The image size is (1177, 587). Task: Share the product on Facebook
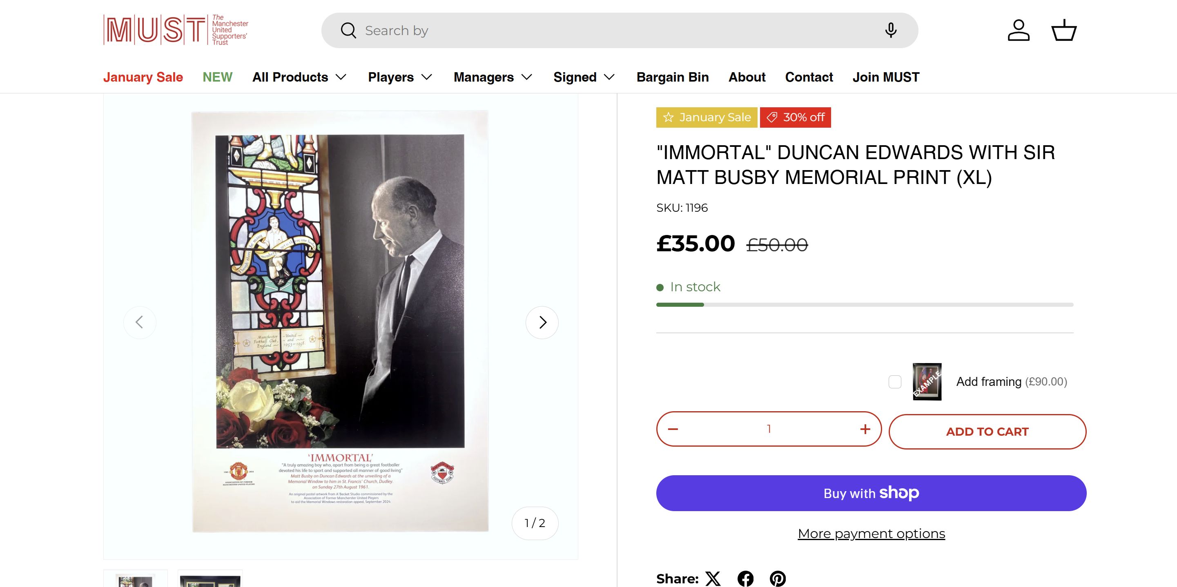(745, 578)
